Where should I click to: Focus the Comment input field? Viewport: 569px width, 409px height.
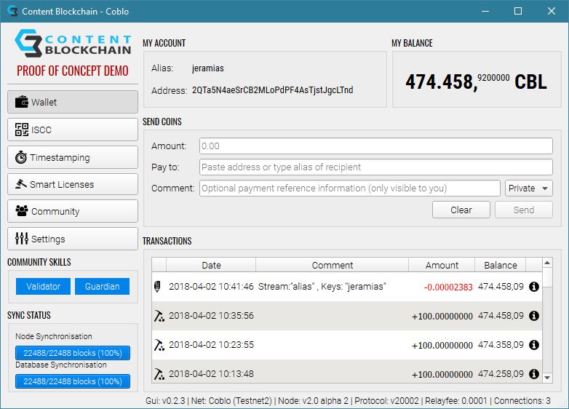coord(350,188)
